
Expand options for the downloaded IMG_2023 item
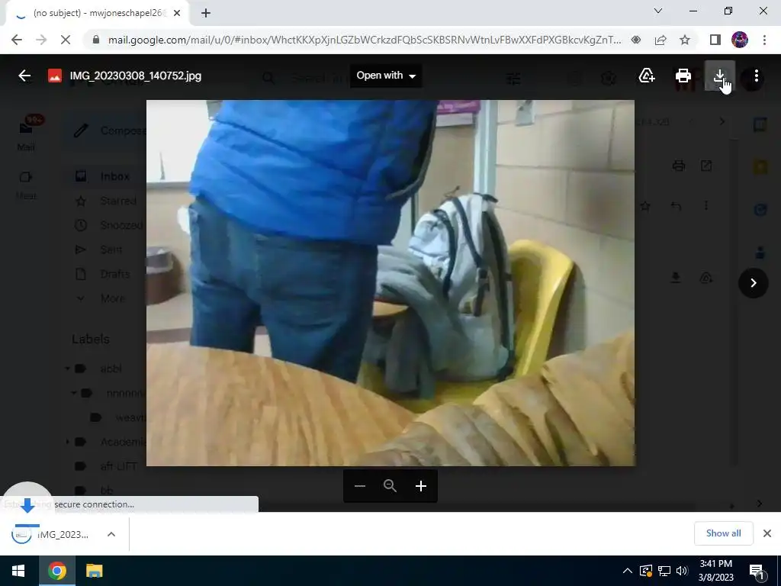pyautogui.click(x=111, y=534)
